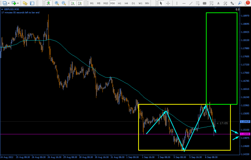The width and height of the screenshot is (251, 160).
Task: Click the blue 1.15415 current price label
Action: click(x=245, y=122)
